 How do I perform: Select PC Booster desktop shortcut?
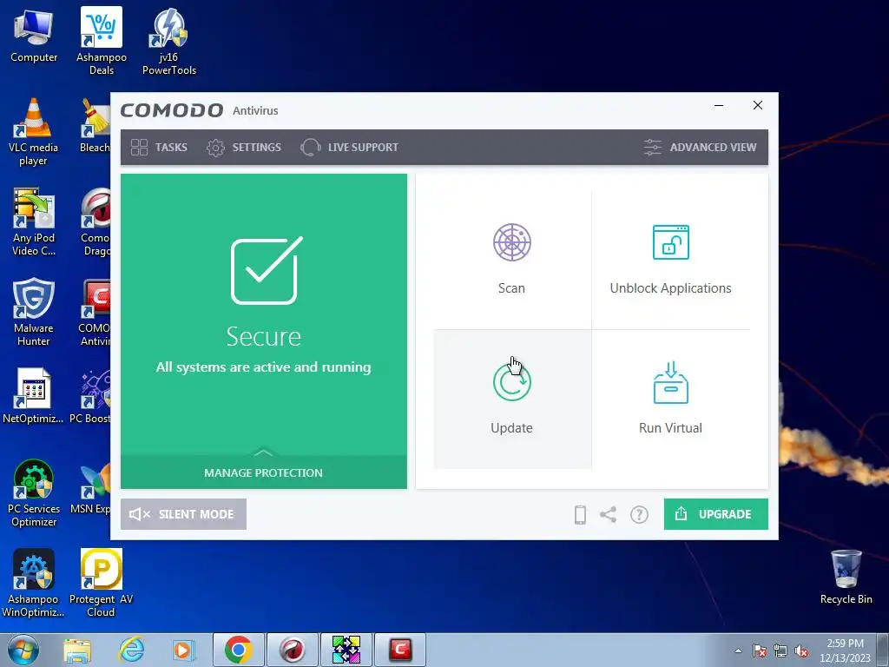click(x=90, y=396)
